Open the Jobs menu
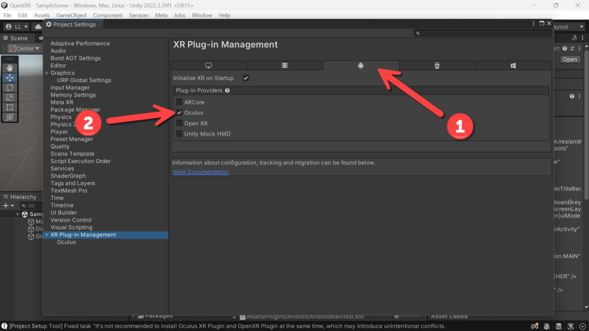Viewport: 589px width, 331px height. pyautogui.click(x=179, y=15)
